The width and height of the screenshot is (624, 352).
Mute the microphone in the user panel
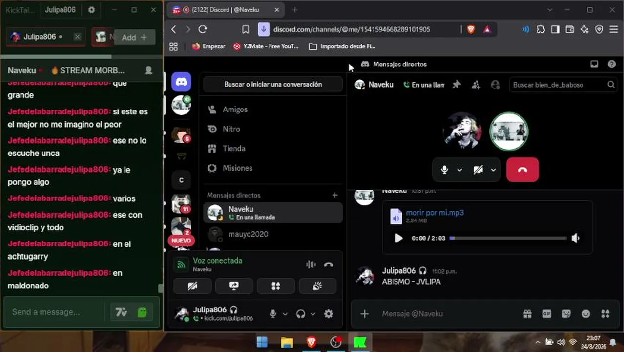click(x=273, y=314)
